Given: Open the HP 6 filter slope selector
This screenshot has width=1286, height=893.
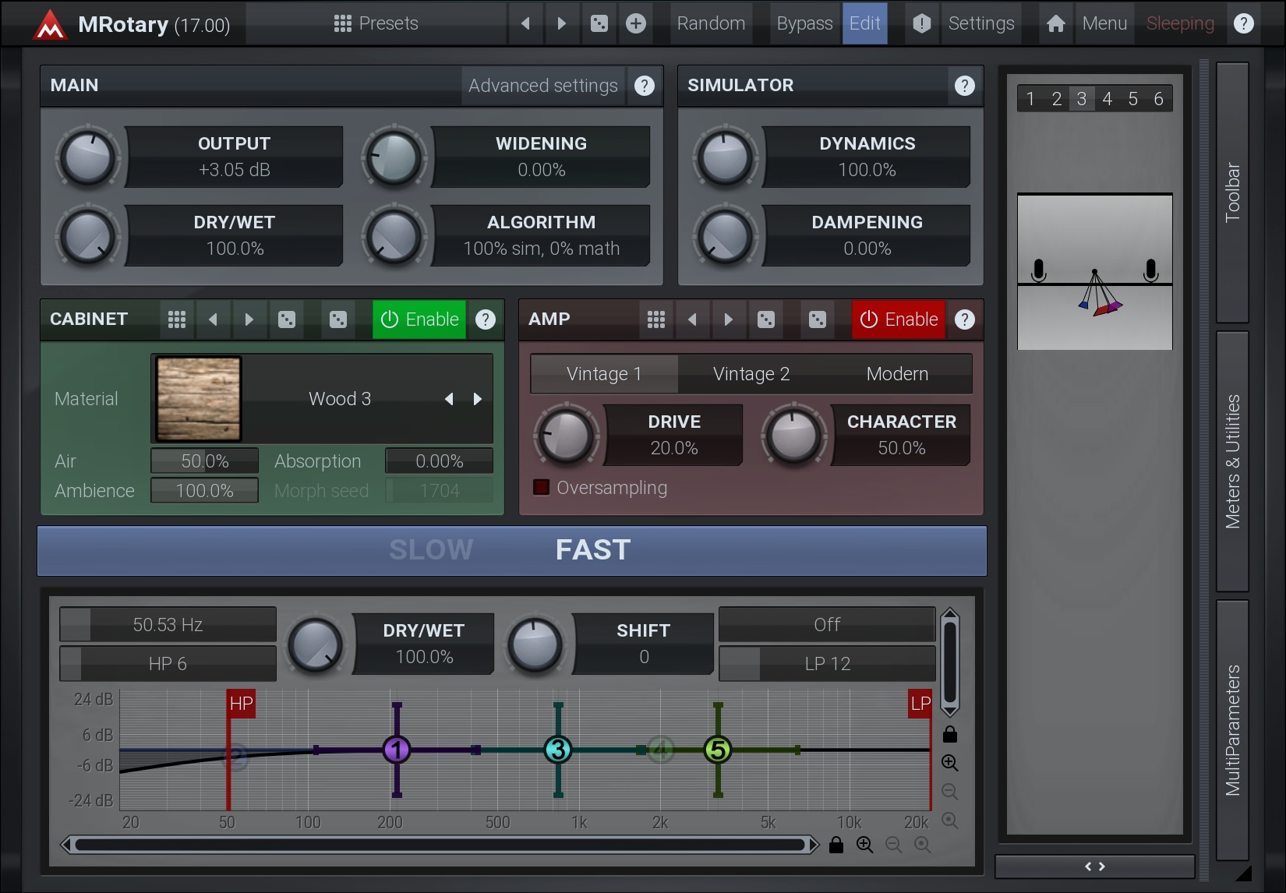Looking at the screenshot, I should (x=168, y=663).
